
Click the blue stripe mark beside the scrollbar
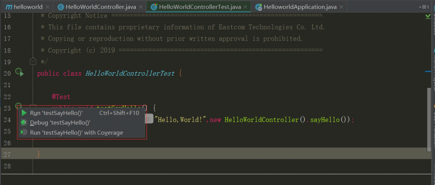tap(428, 72)
